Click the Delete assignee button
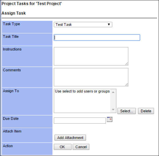 tap(146, 111)
